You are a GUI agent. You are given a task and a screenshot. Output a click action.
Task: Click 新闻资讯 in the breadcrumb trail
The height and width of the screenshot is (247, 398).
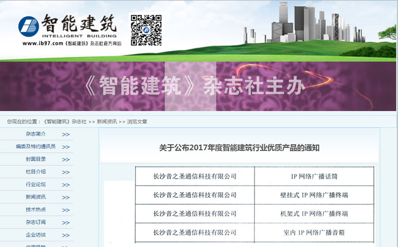point(107,122)
